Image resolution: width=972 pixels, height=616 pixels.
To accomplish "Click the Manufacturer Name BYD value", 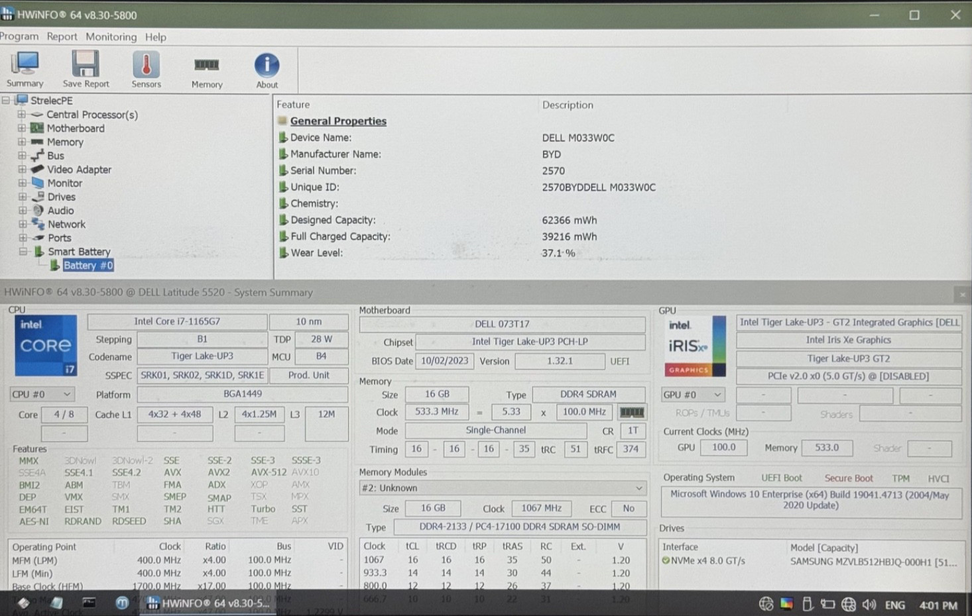I will (x=552, y=154).
